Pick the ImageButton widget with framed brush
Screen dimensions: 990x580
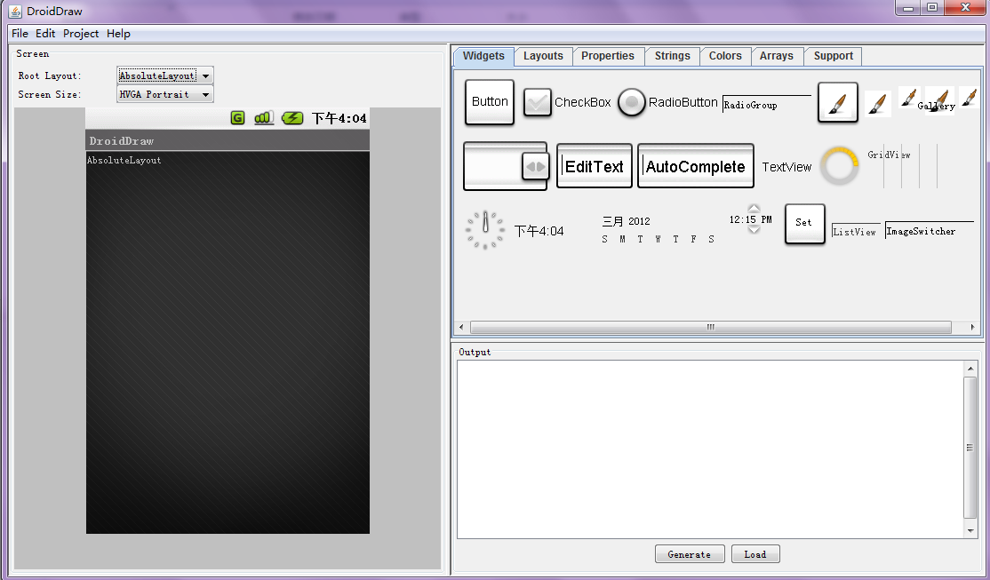coord(837,102)
